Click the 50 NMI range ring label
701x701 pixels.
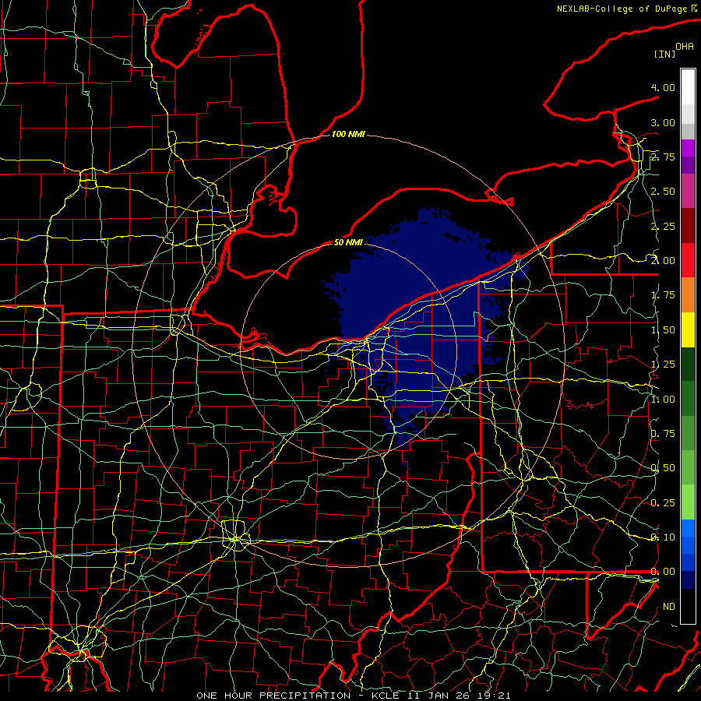[348, 242]
